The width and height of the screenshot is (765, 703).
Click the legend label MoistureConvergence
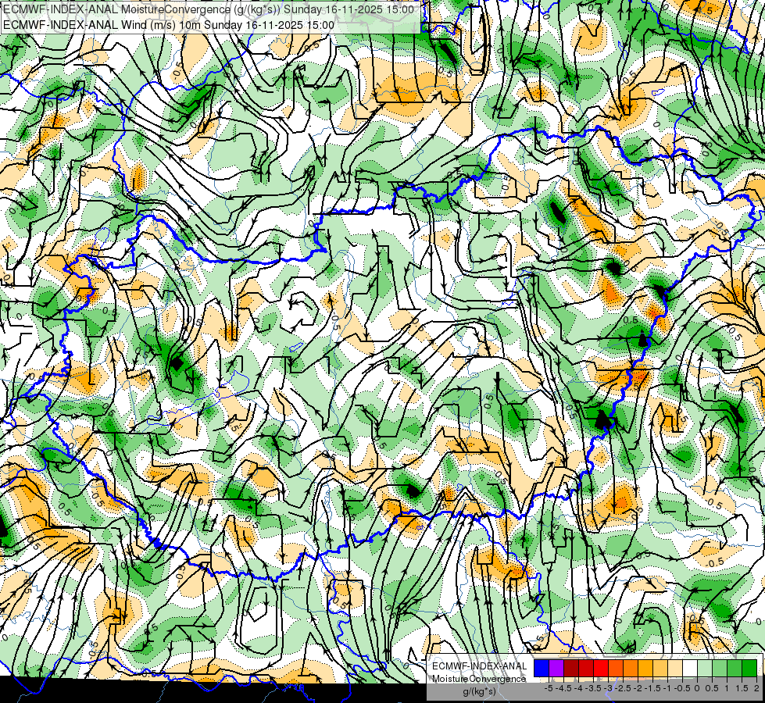pos(479,679)
